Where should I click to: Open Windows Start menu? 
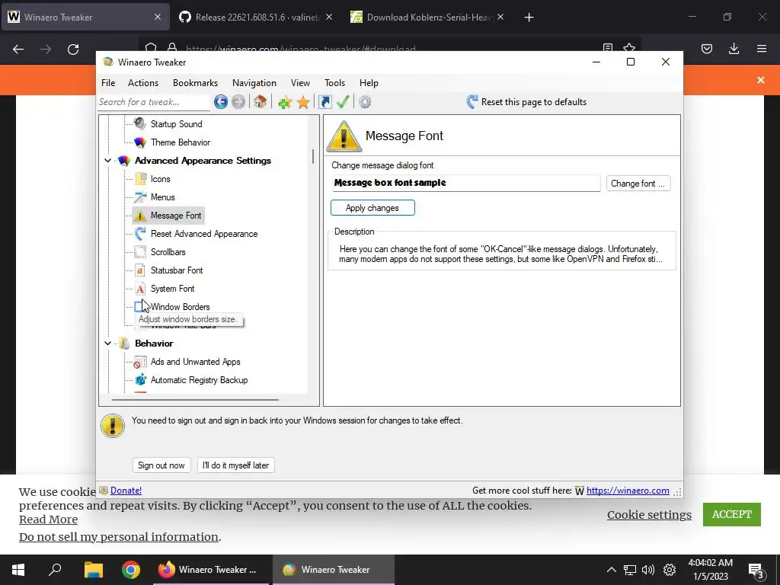pos(18,570)
